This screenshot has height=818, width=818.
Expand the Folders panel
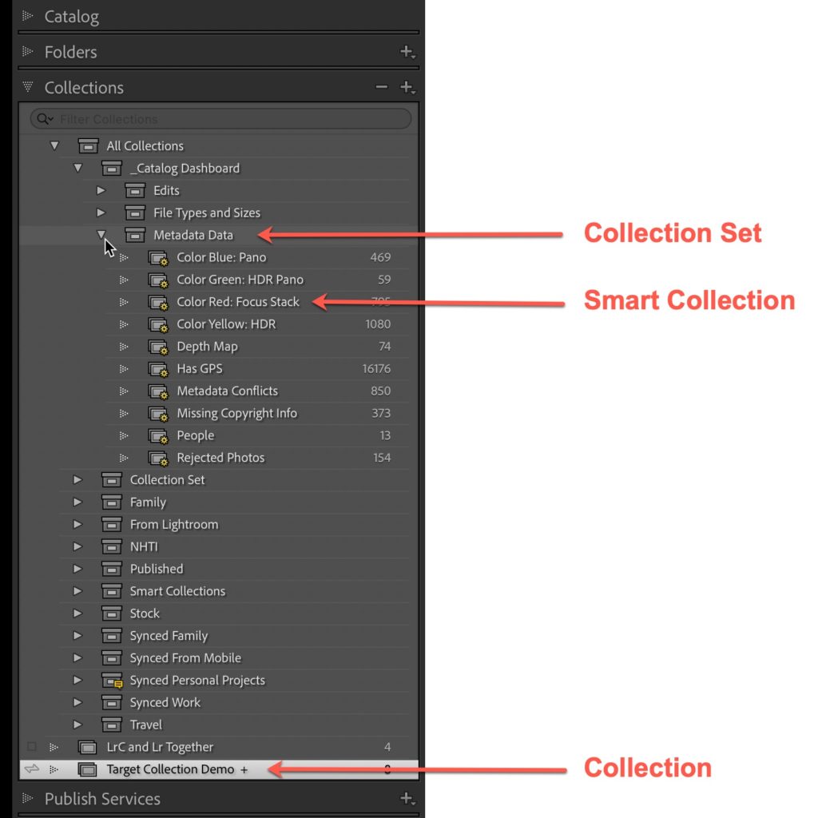coord(28,52)
